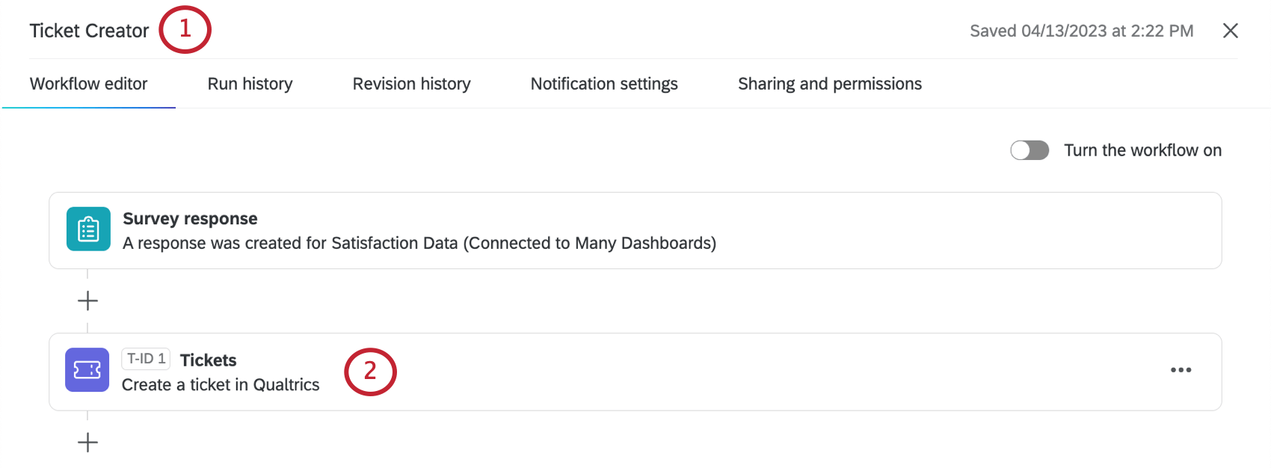Click the T-ID 1 badge
Viewport: 1271px width, 468px height.
coord(146,359)
